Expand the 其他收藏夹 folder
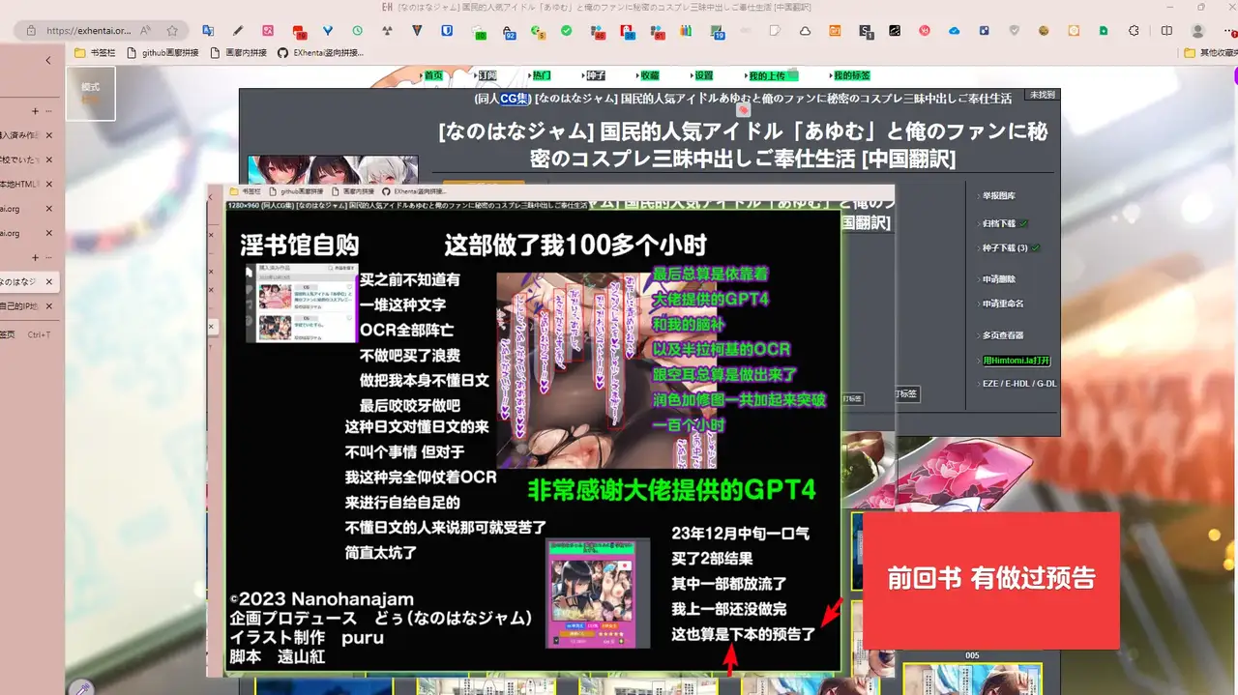The width and height of the screenshot is (1238, 695). [1210, 53]
